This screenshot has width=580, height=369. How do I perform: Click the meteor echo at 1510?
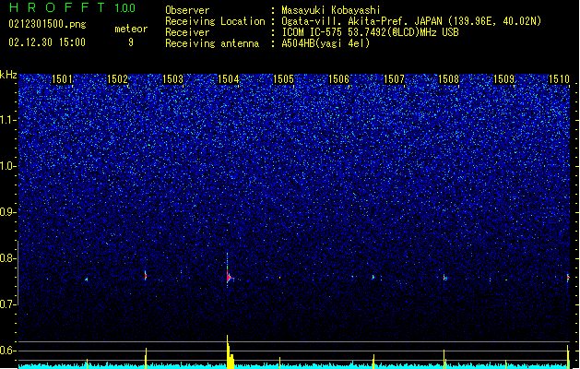(x=568, y=278)
